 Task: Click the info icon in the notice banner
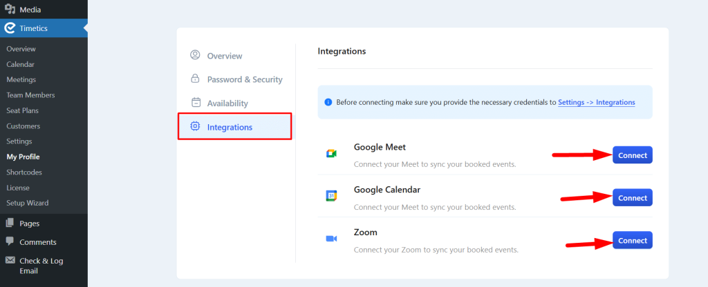328,102
